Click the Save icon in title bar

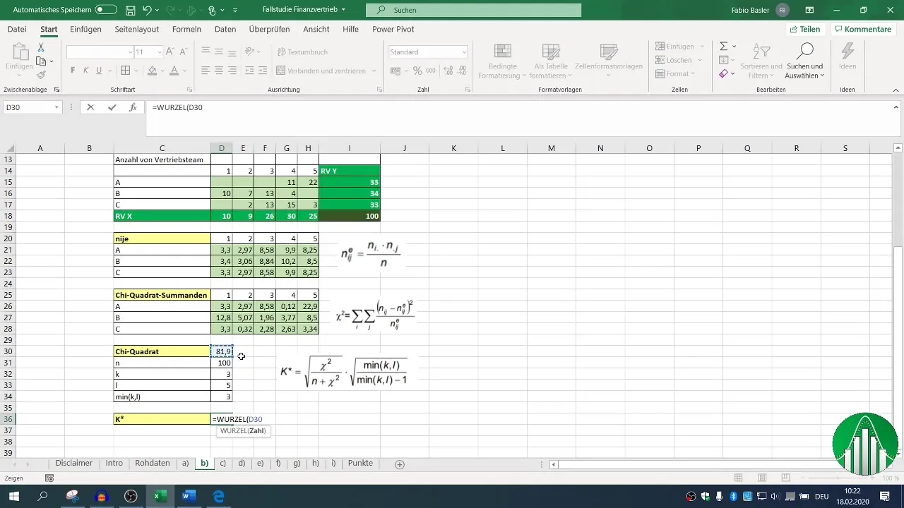(x=130, y=11)
